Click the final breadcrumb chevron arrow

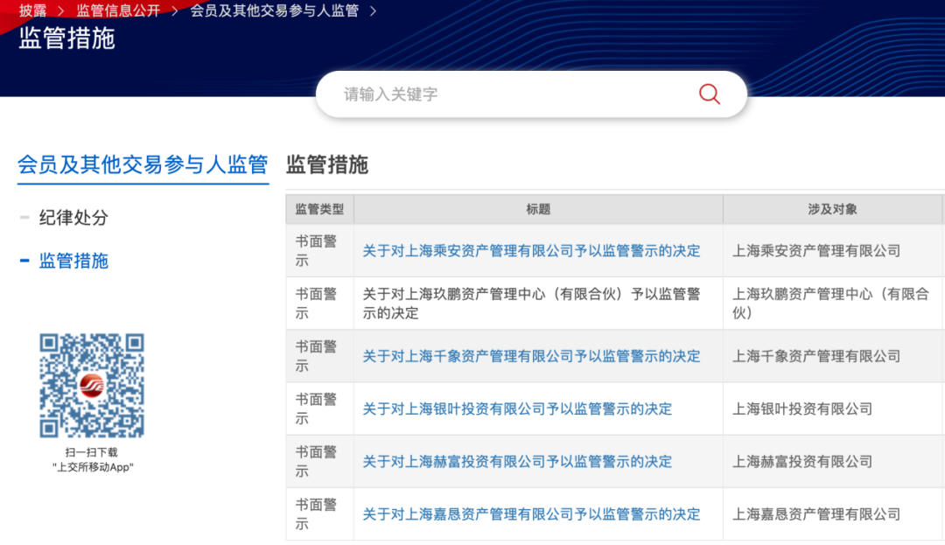click(x=371, y=12)
